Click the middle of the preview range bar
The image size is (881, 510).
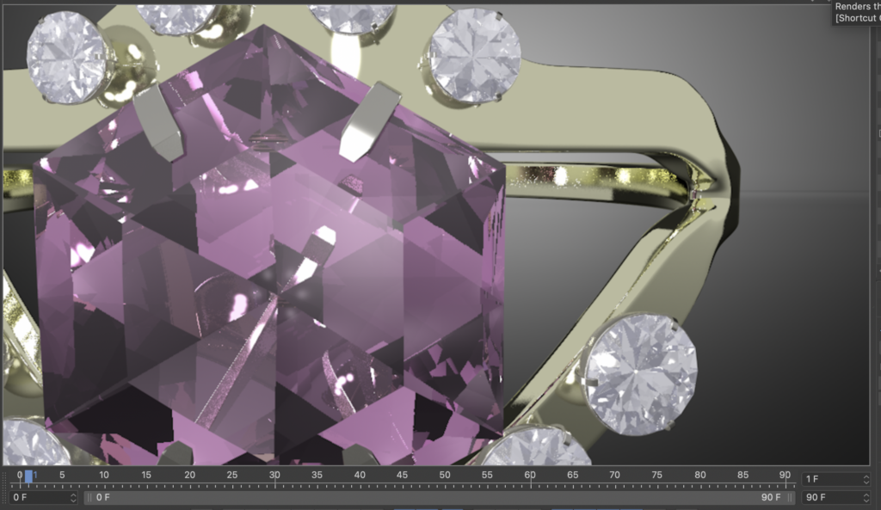(439, 497)
